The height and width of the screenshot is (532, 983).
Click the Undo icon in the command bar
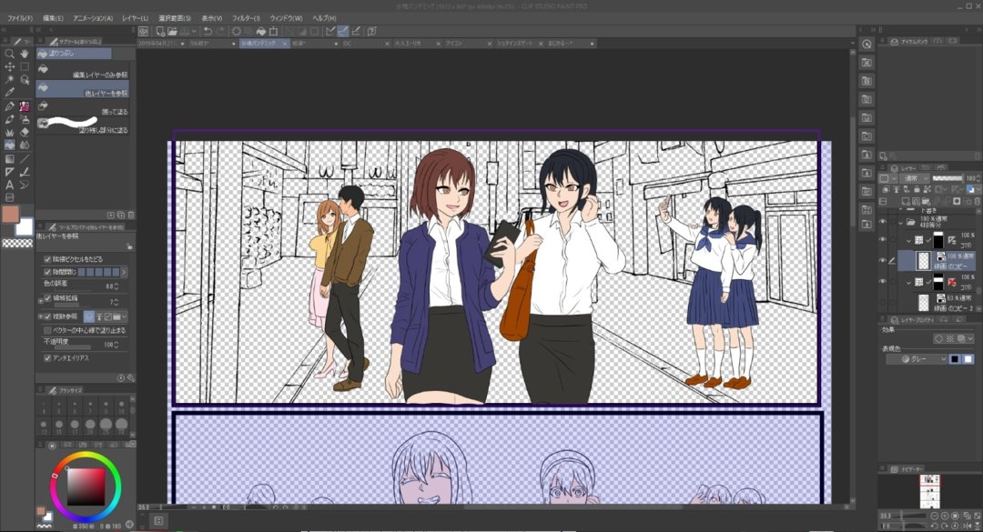click(208, 32)
